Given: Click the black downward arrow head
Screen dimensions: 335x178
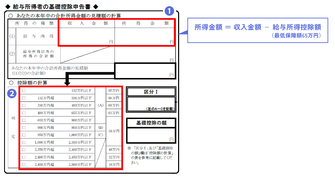Looking at the screenshot, I should [x=67, y=83].
